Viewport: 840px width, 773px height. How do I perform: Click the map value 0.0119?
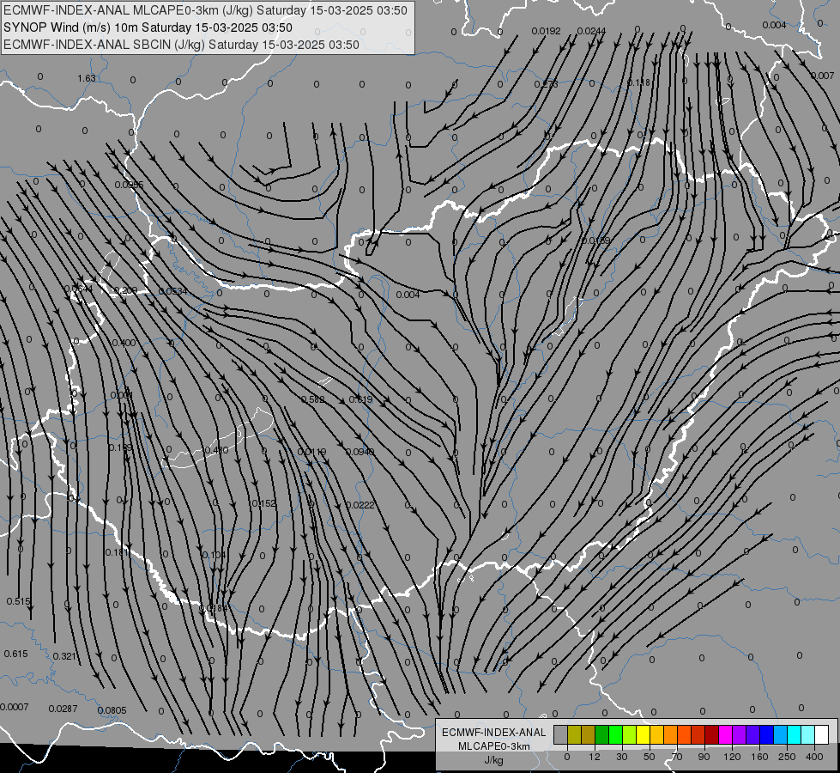click(x=311, y=453)
